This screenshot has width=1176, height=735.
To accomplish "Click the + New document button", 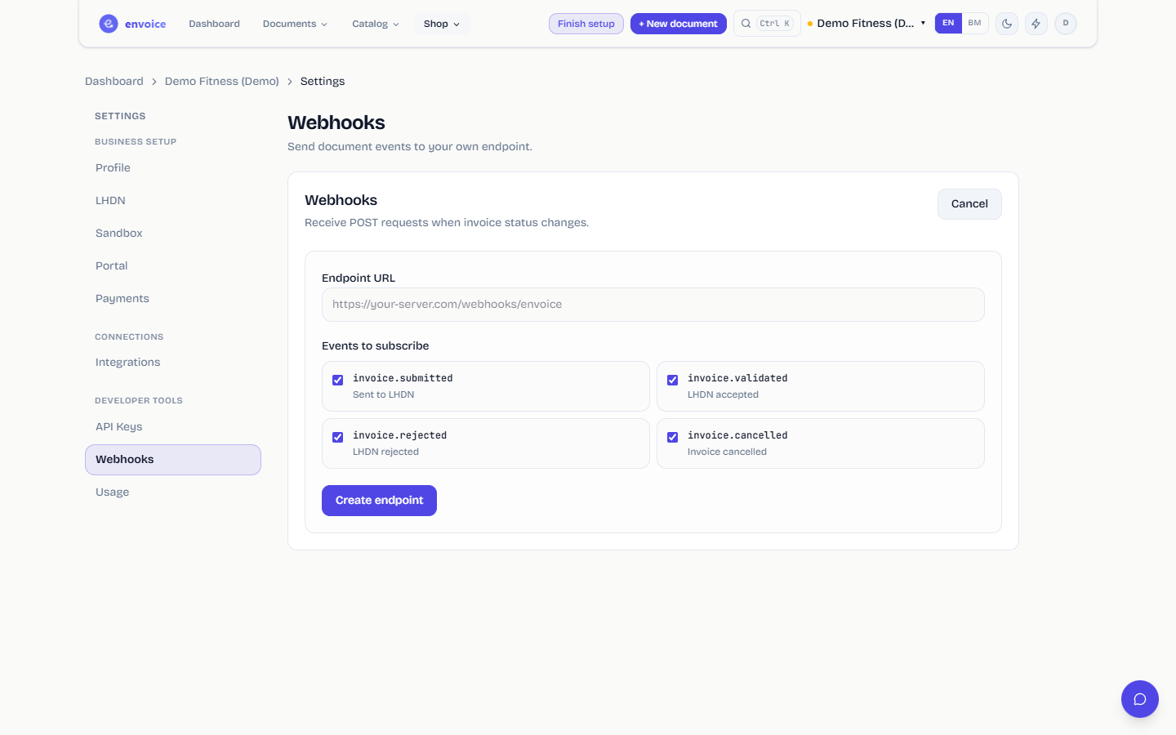I will click(x=679, y=24).
